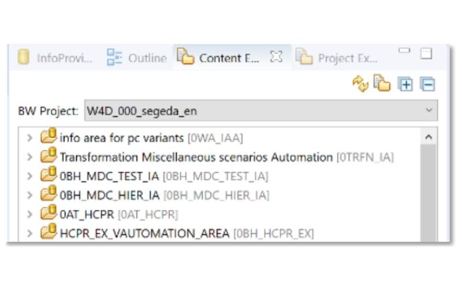Click the Outline tab icon
462x288 pixels.
(x=114, y=57)
